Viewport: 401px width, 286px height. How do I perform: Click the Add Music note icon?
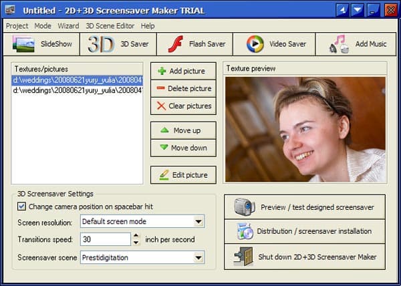339,44
